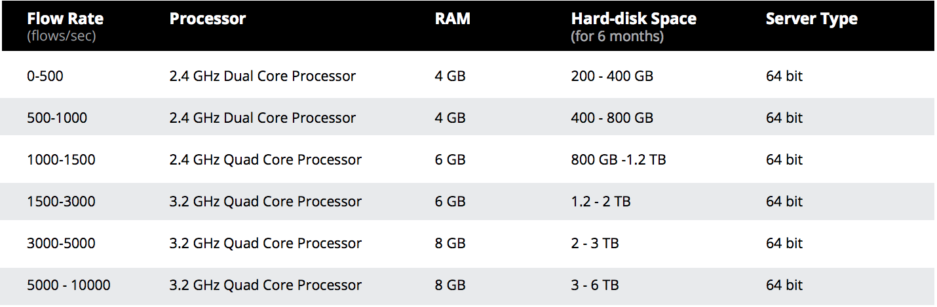Select the 1500-3000 flow rate cell

[x=61, y=202]
